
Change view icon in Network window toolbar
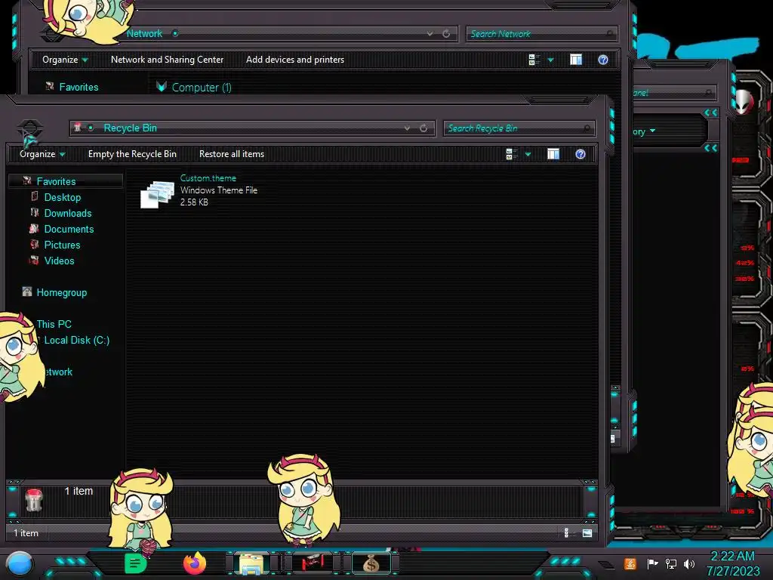click(x=534, y=60)
